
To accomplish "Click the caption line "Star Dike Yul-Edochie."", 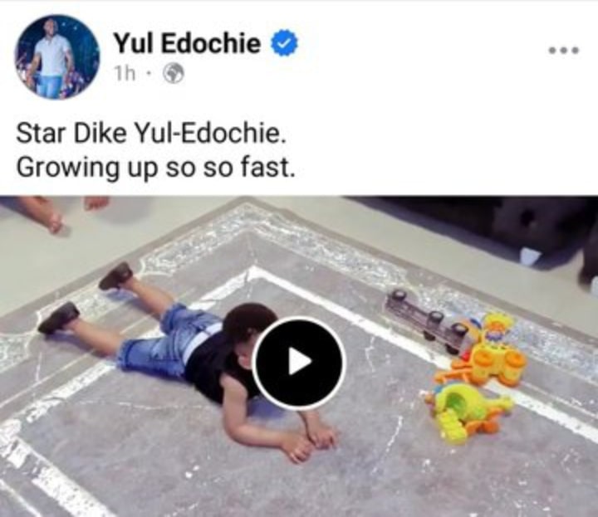I will pyautogui.click(x=150, y=134).
